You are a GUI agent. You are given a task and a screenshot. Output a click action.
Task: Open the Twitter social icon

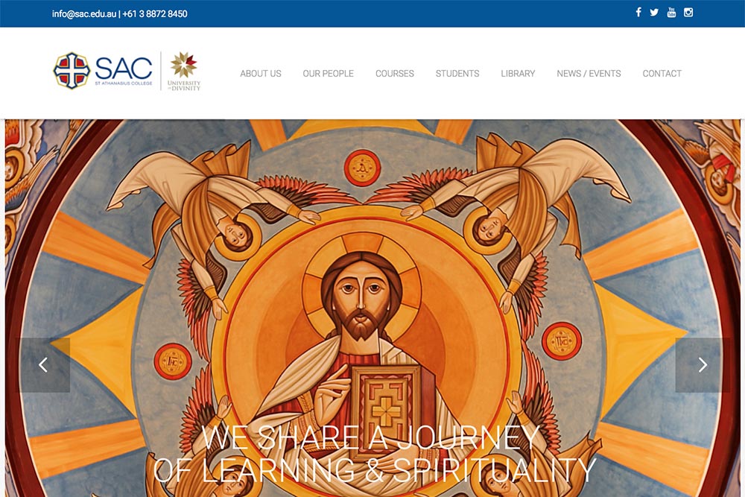click(x=654, y=13)
